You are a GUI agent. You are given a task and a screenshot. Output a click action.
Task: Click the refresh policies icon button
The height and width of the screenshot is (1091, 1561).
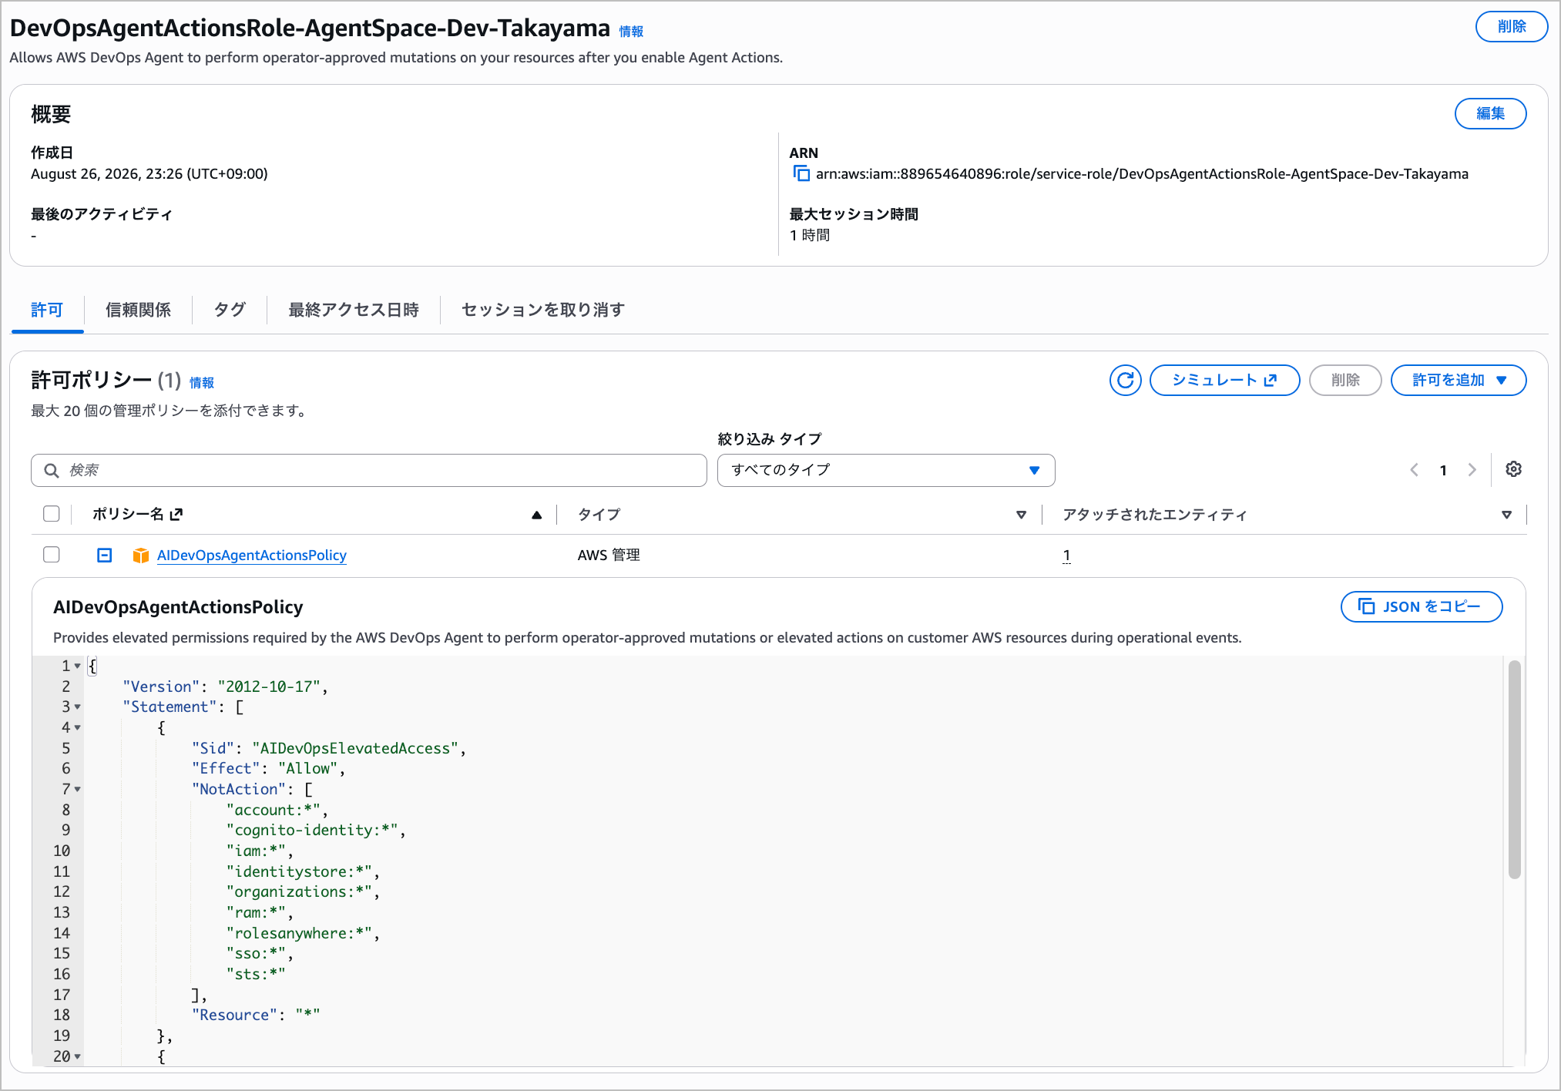click(x=1125, y=380)
